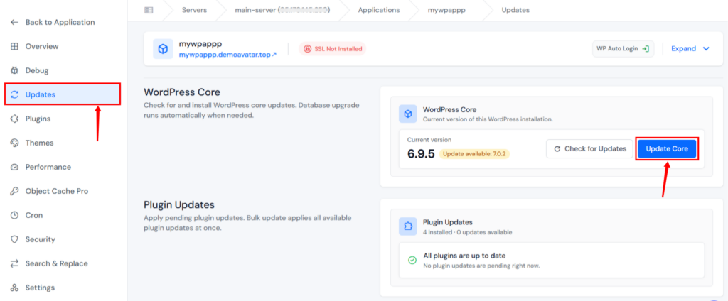Click the Object Cache Pro key icon
The width and height of the screenshot is (728, 301).
[15, 191]
